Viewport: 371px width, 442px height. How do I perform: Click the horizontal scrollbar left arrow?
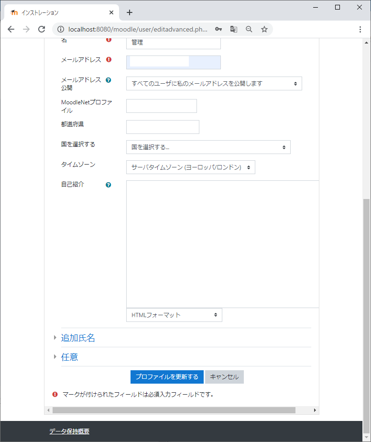[48, 410]
